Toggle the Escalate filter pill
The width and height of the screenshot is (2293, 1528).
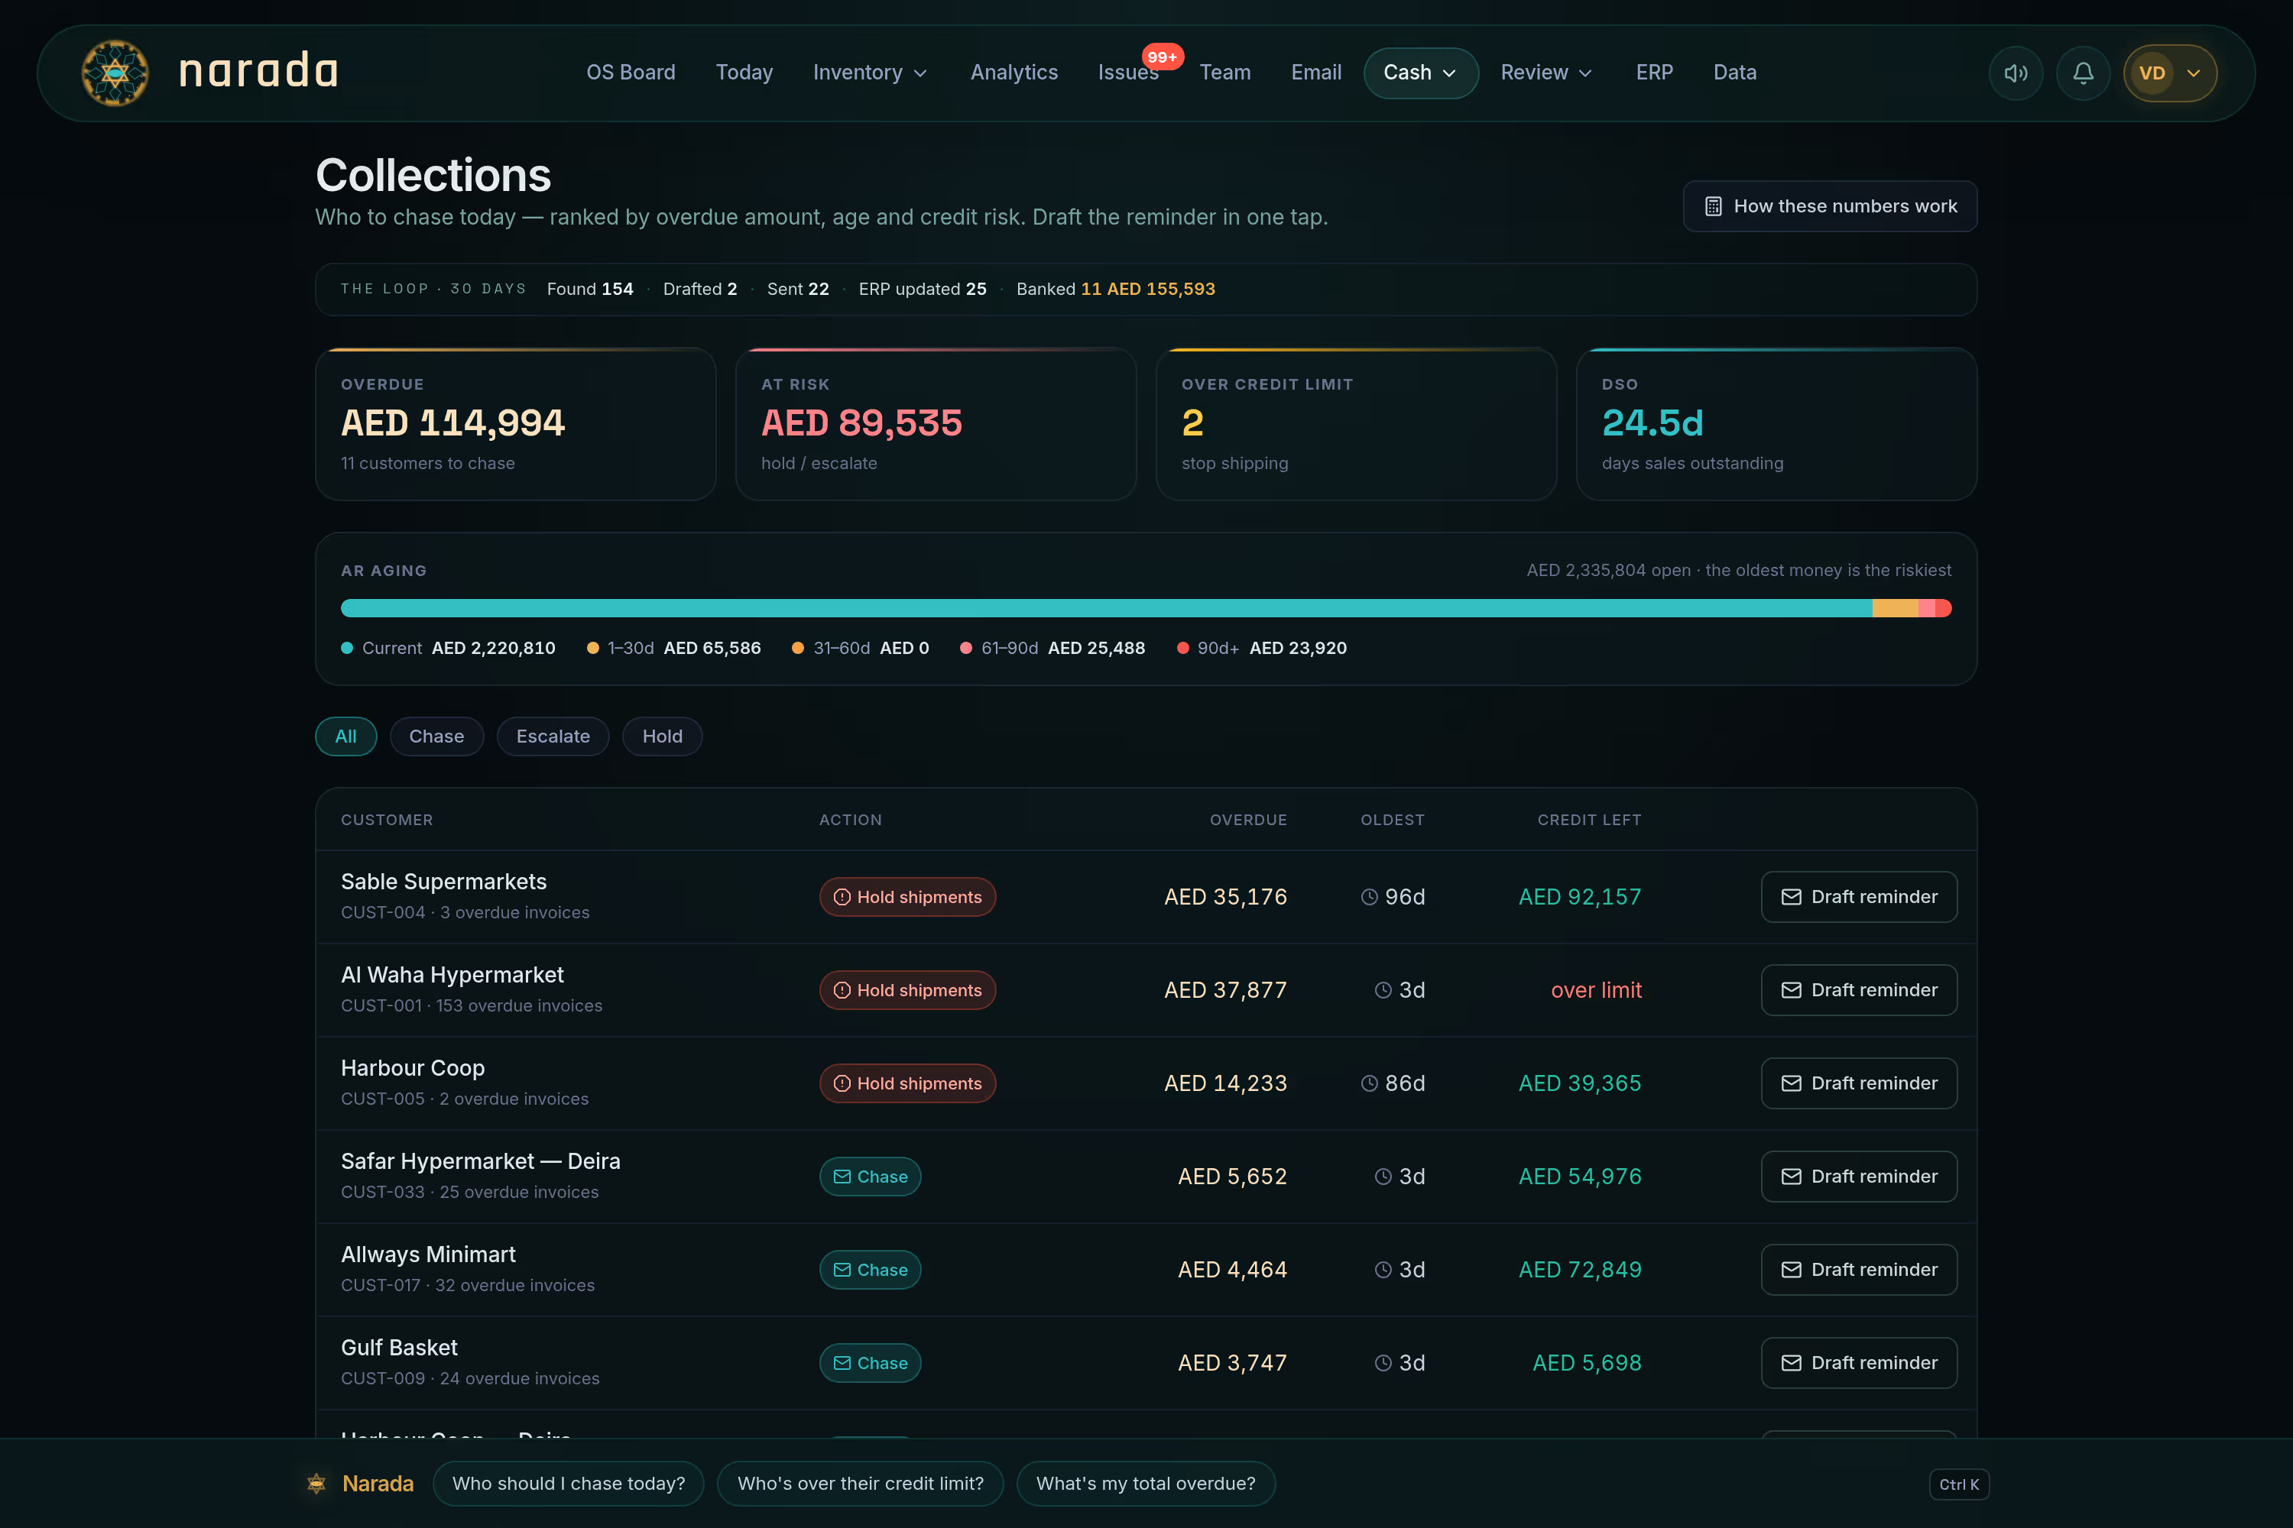(553, 736)
